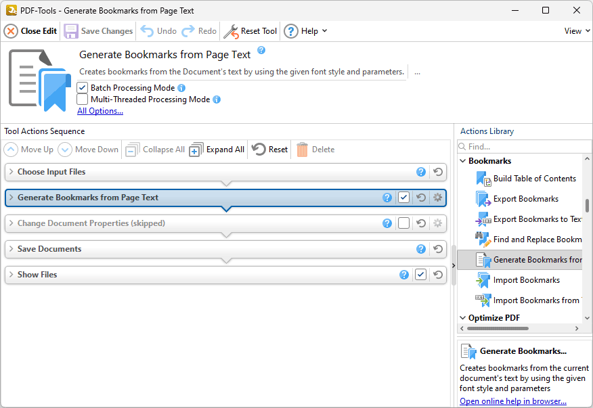
Task: Click the Delete trash icon
Action: click(x=302, y=150)
